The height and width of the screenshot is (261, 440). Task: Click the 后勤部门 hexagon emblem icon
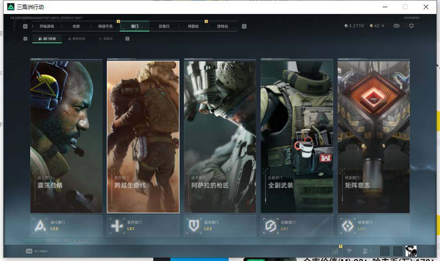click(271, 226)
